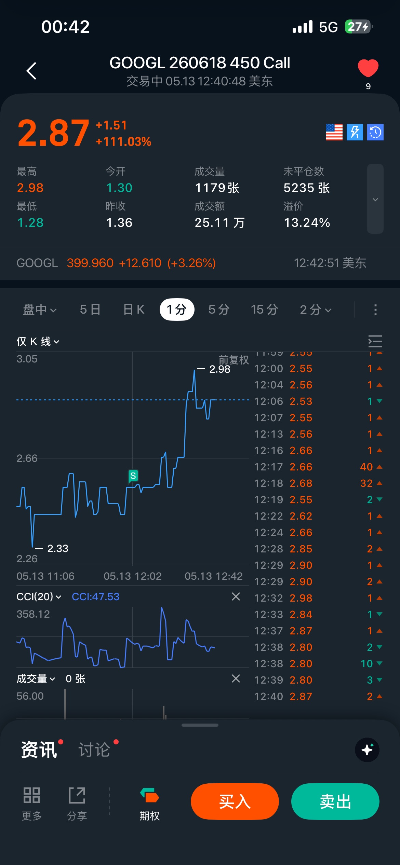Tap the 2.87 current price
Image resolution: width=400 pixels, height=865 pixels.
coord(53,133)
